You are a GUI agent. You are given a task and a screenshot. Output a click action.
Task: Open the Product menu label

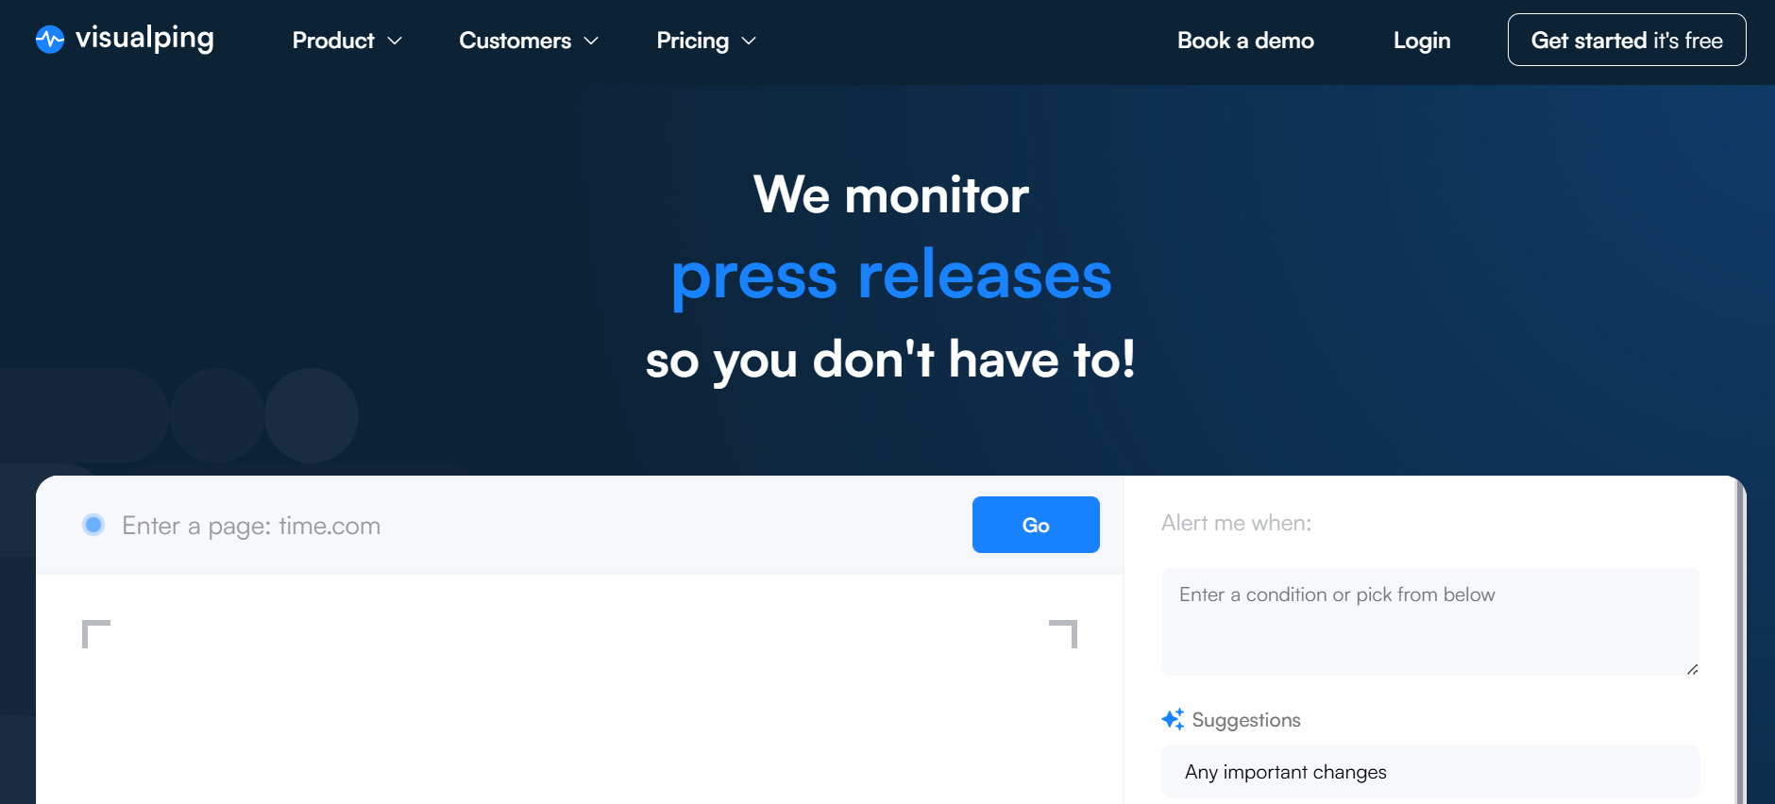[333, 41]
